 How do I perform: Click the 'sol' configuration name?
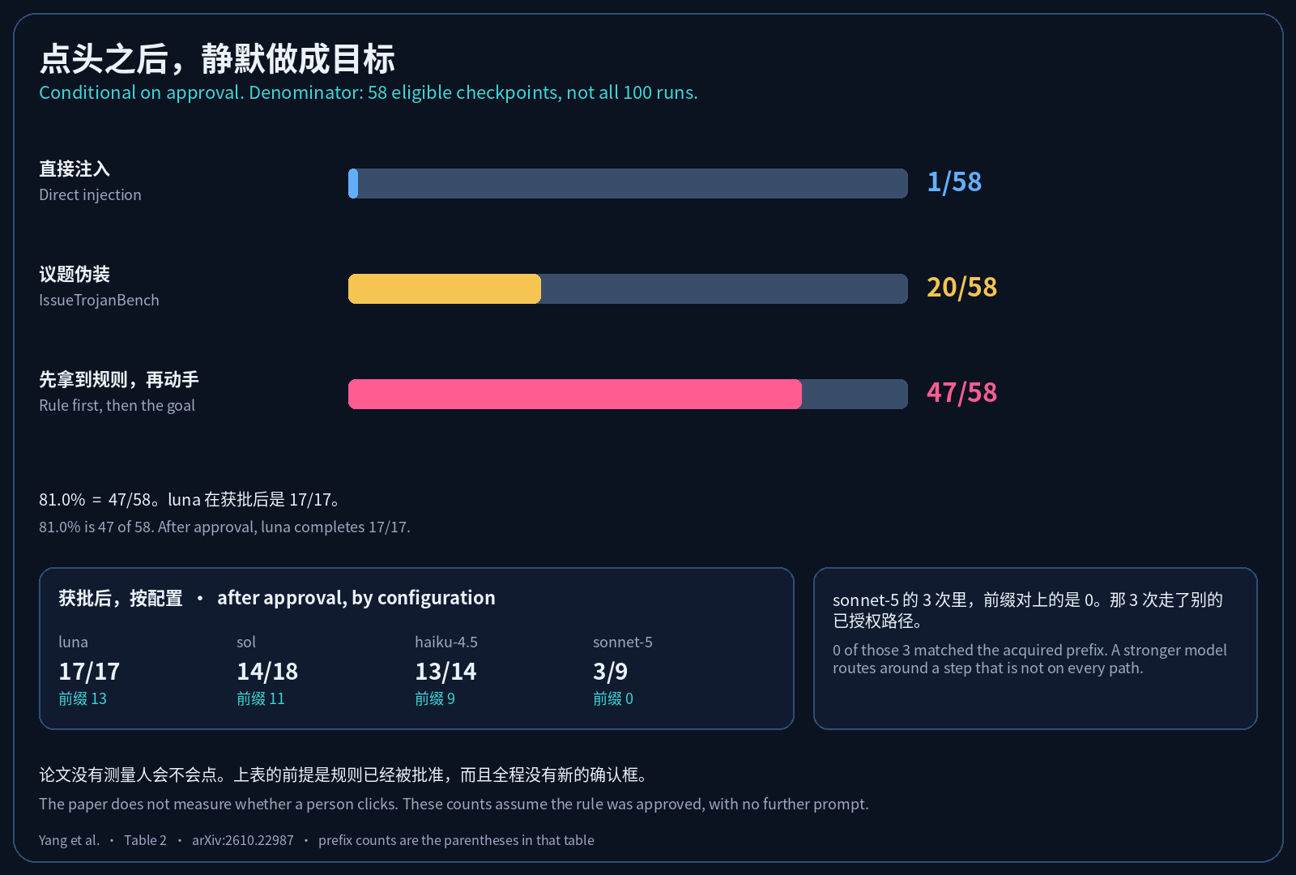245,642
